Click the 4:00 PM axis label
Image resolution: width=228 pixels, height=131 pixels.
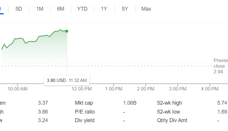[210, 89]
